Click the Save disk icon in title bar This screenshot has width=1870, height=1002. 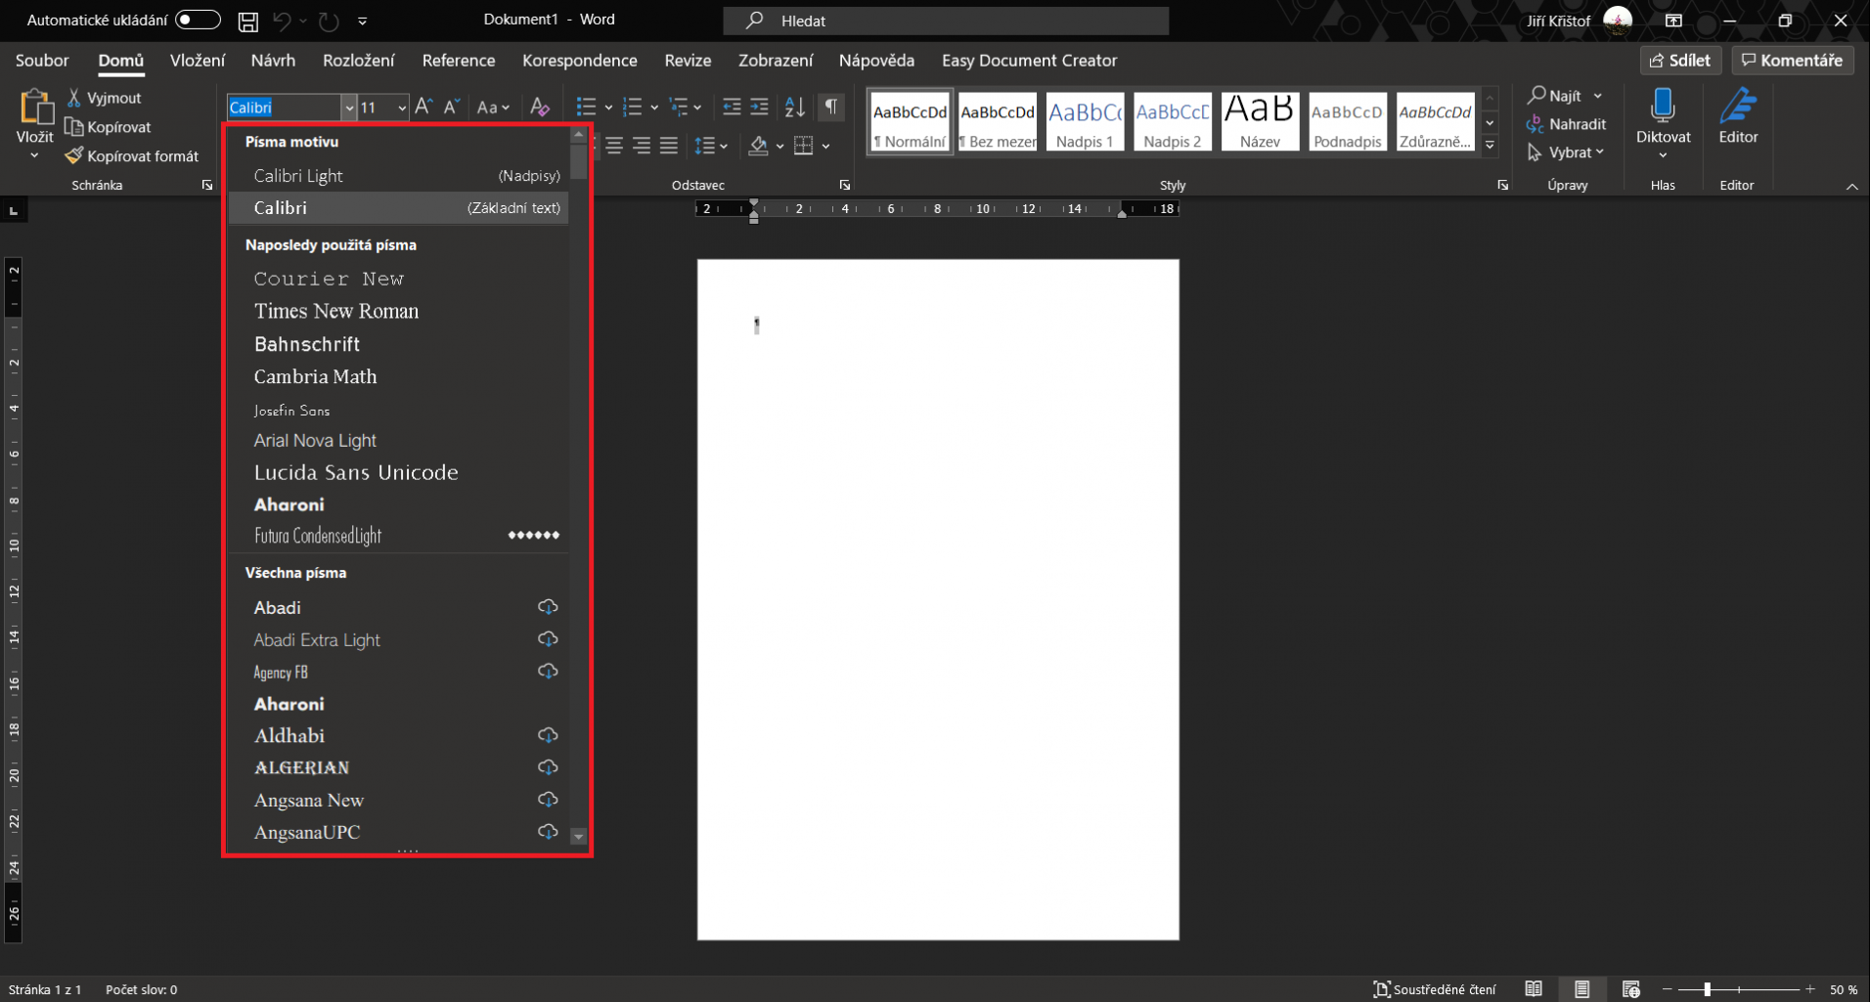[x=248, y=21]
